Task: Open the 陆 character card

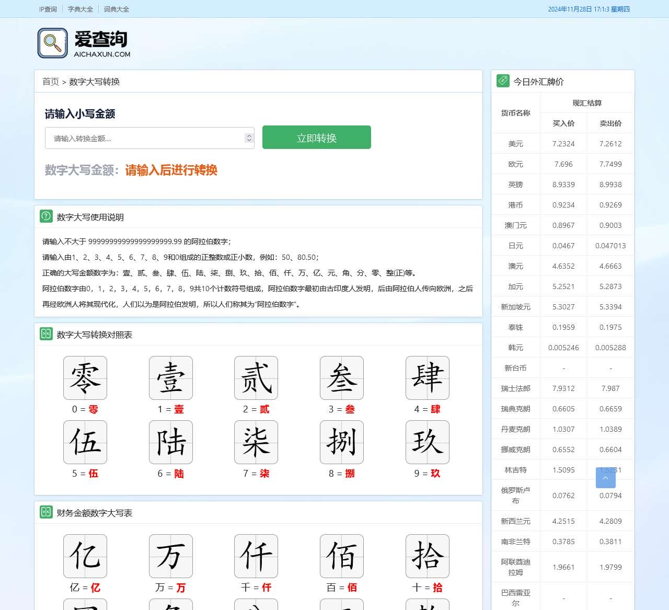Action: (x=171, y=442)
